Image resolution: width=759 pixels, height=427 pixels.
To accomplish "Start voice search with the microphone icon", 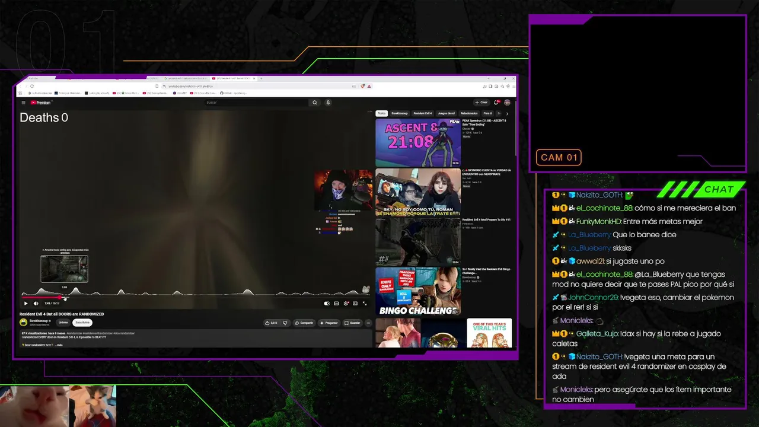I will (x=328, y=103).
